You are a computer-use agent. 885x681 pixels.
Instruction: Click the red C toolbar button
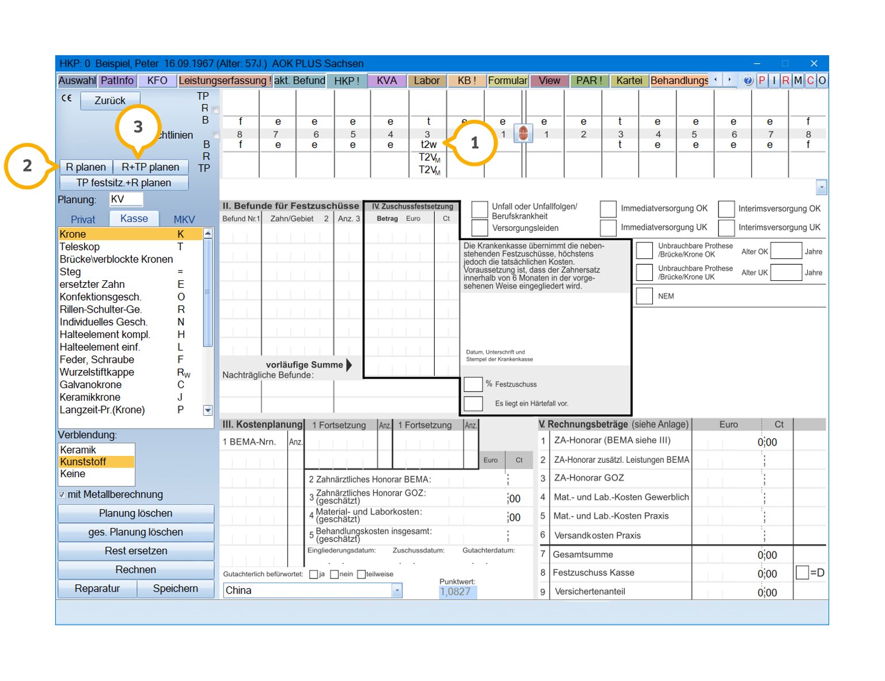click(810, 81)
